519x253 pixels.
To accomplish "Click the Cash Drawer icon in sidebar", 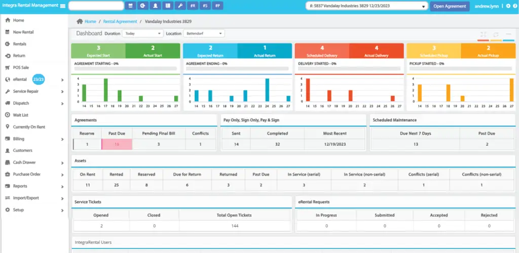I will [x=7, y=162].
